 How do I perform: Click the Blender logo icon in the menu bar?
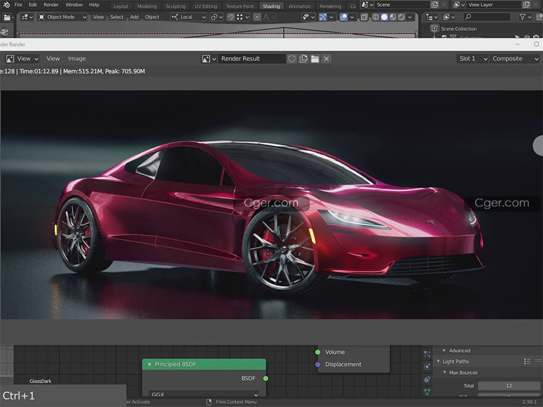(x=7, y=5)
